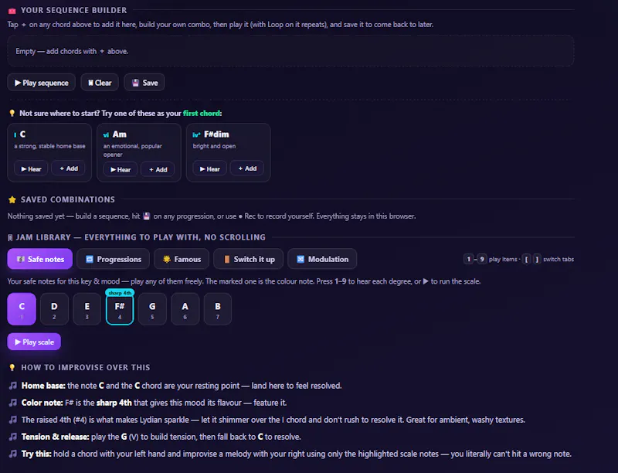The height and width of the screenshot is (473, 618).
Task: Play the F# sharp 4th note
Action: tap(120, 310)
